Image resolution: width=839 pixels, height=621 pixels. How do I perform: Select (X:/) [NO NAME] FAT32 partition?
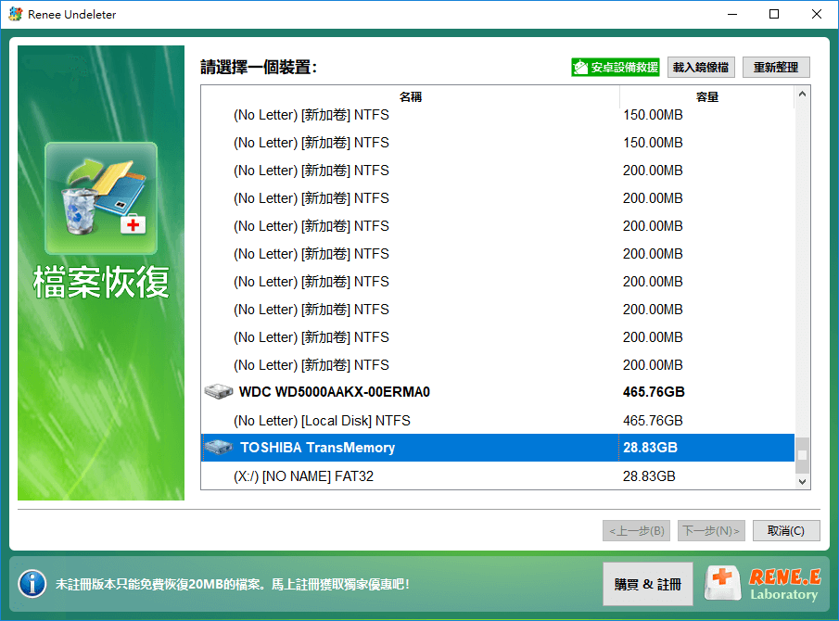498,476
